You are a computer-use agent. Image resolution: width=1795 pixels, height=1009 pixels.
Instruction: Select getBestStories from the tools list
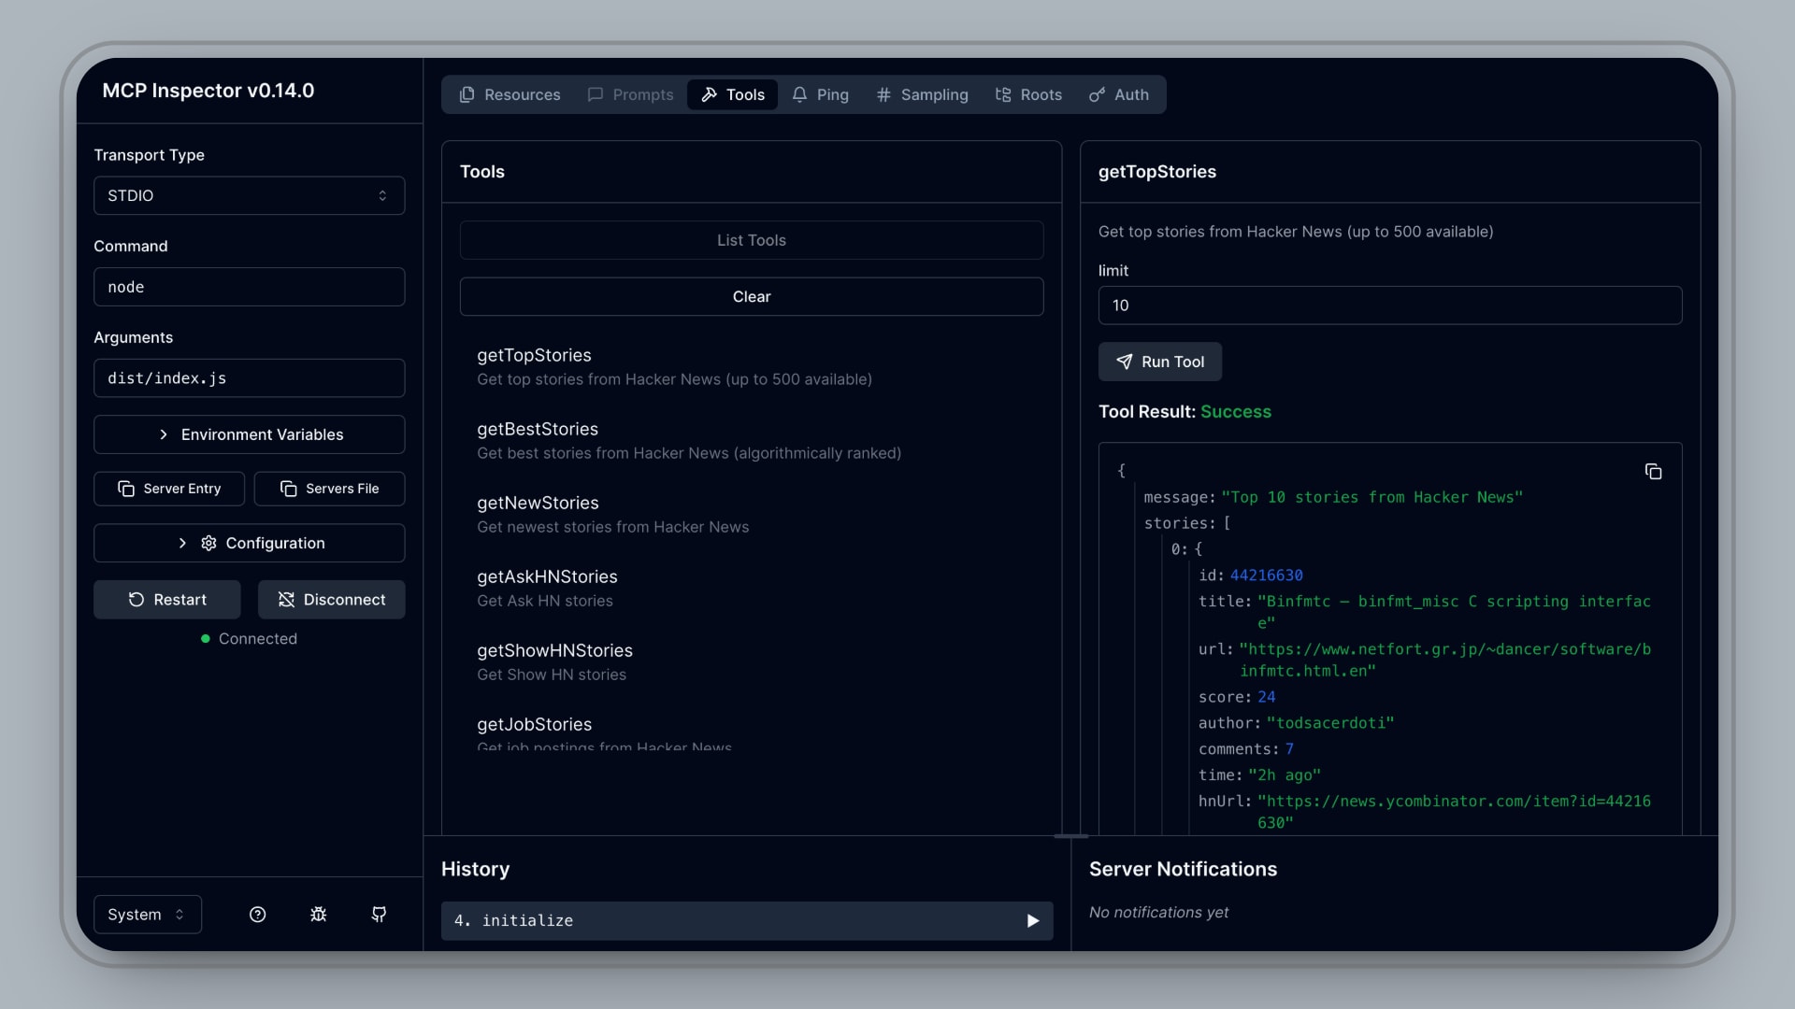538,429
